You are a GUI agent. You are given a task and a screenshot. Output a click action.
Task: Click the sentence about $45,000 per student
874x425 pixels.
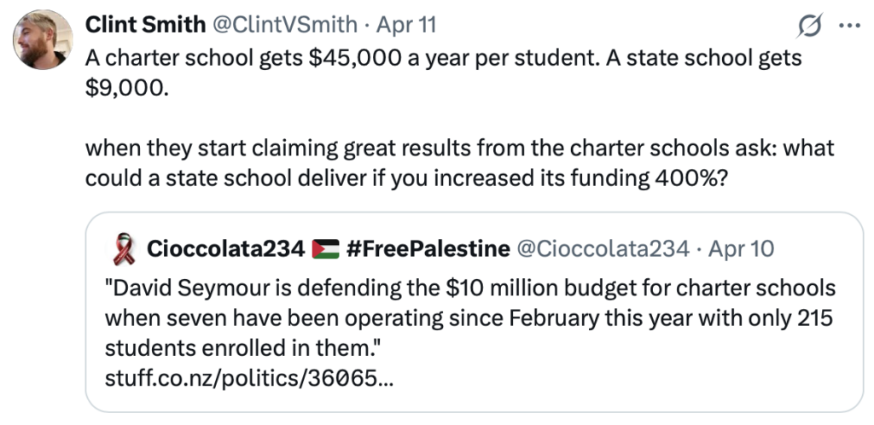[x=444, y=58]
